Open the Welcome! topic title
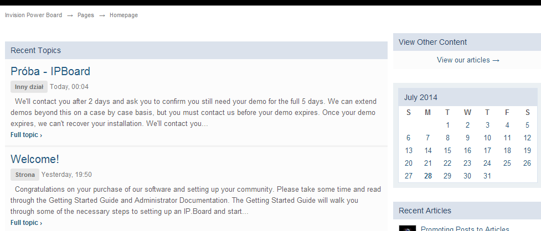Screen dimensions: 541x231 pyautogui.click(x=35, y=159)
